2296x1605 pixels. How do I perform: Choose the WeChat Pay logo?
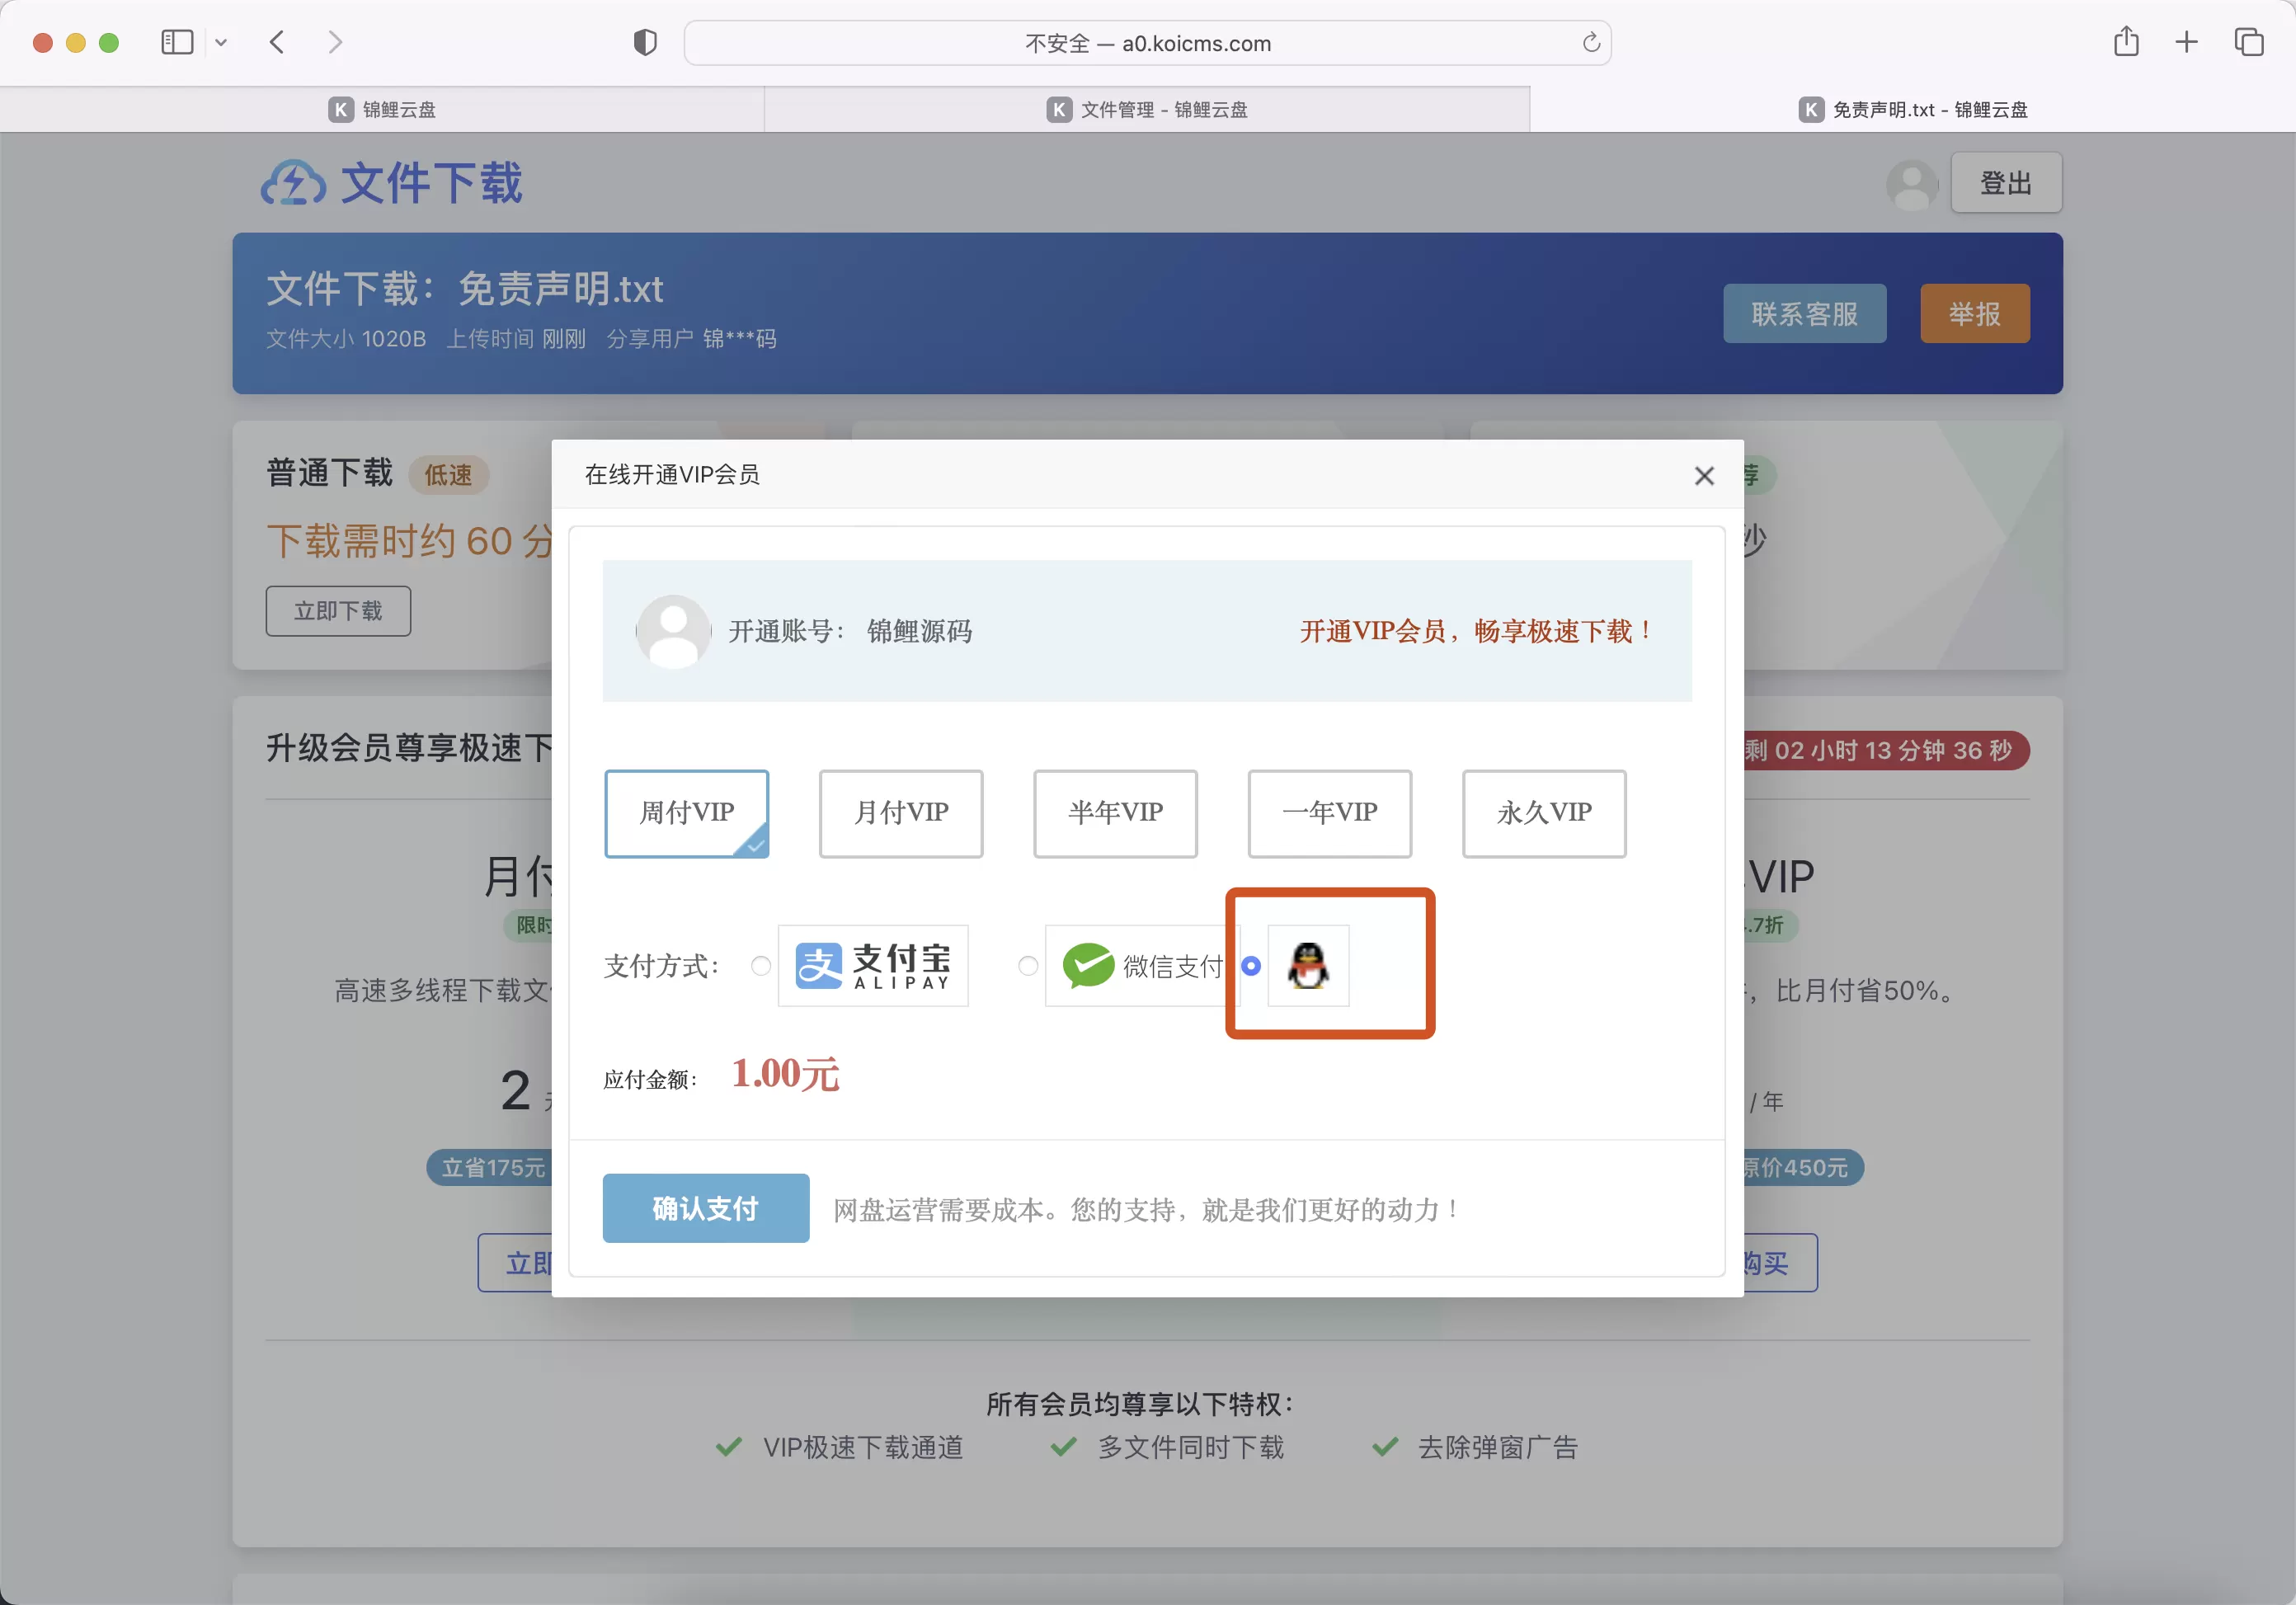[x=1141, y=965]
